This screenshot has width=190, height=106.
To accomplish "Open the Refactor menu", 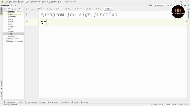I will [34, 2].
